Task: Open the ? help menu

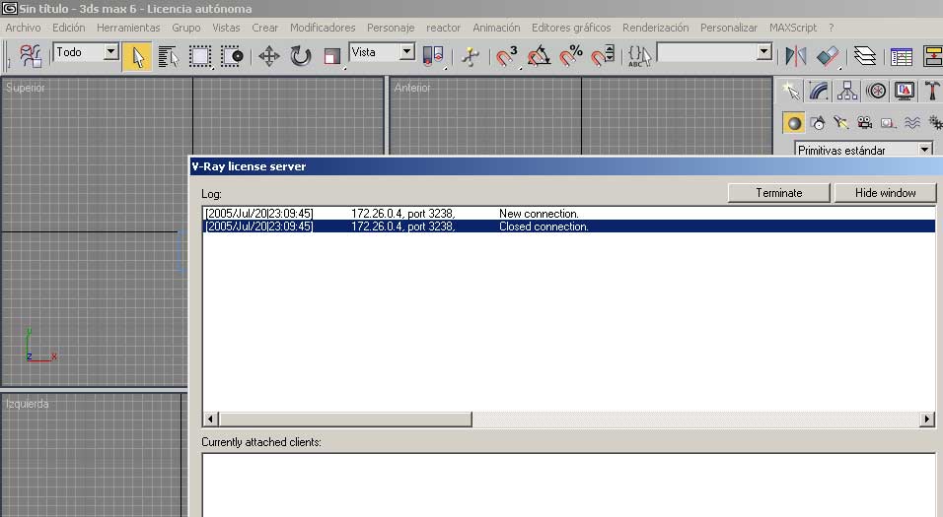Action: point(832,28)
